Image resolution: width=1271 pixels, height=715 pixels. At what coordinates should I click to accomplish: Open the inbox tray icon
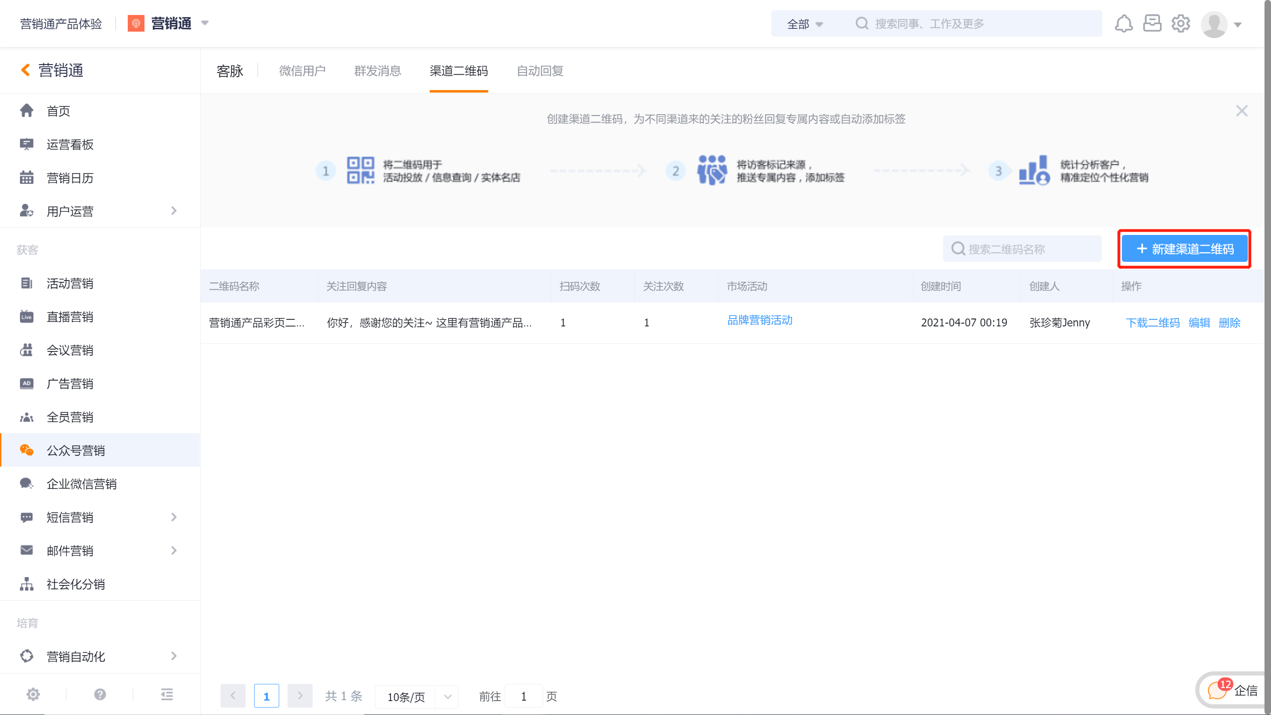(1152, 23)
